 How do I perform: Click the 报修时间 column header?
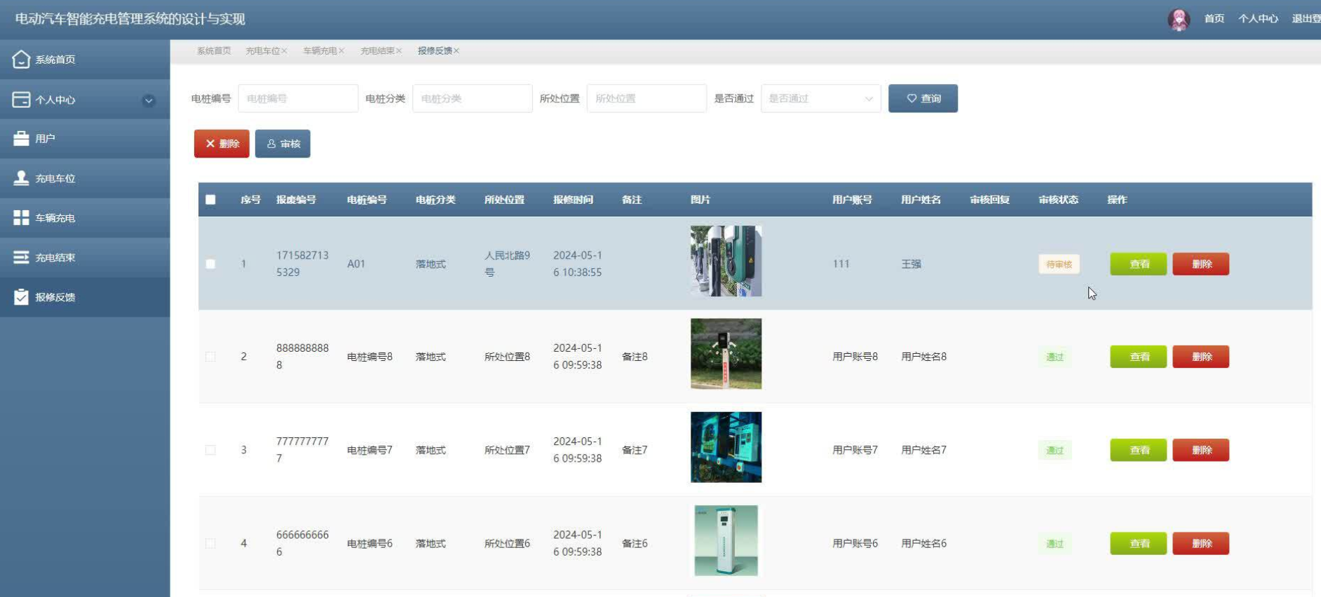[573, 200]
